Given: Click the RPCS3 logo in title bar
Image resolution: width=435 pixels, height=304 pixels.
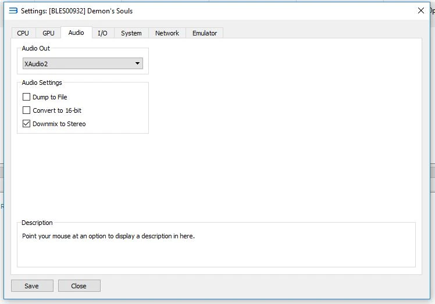Looking at the screenshot, I should tap(13, 10).
